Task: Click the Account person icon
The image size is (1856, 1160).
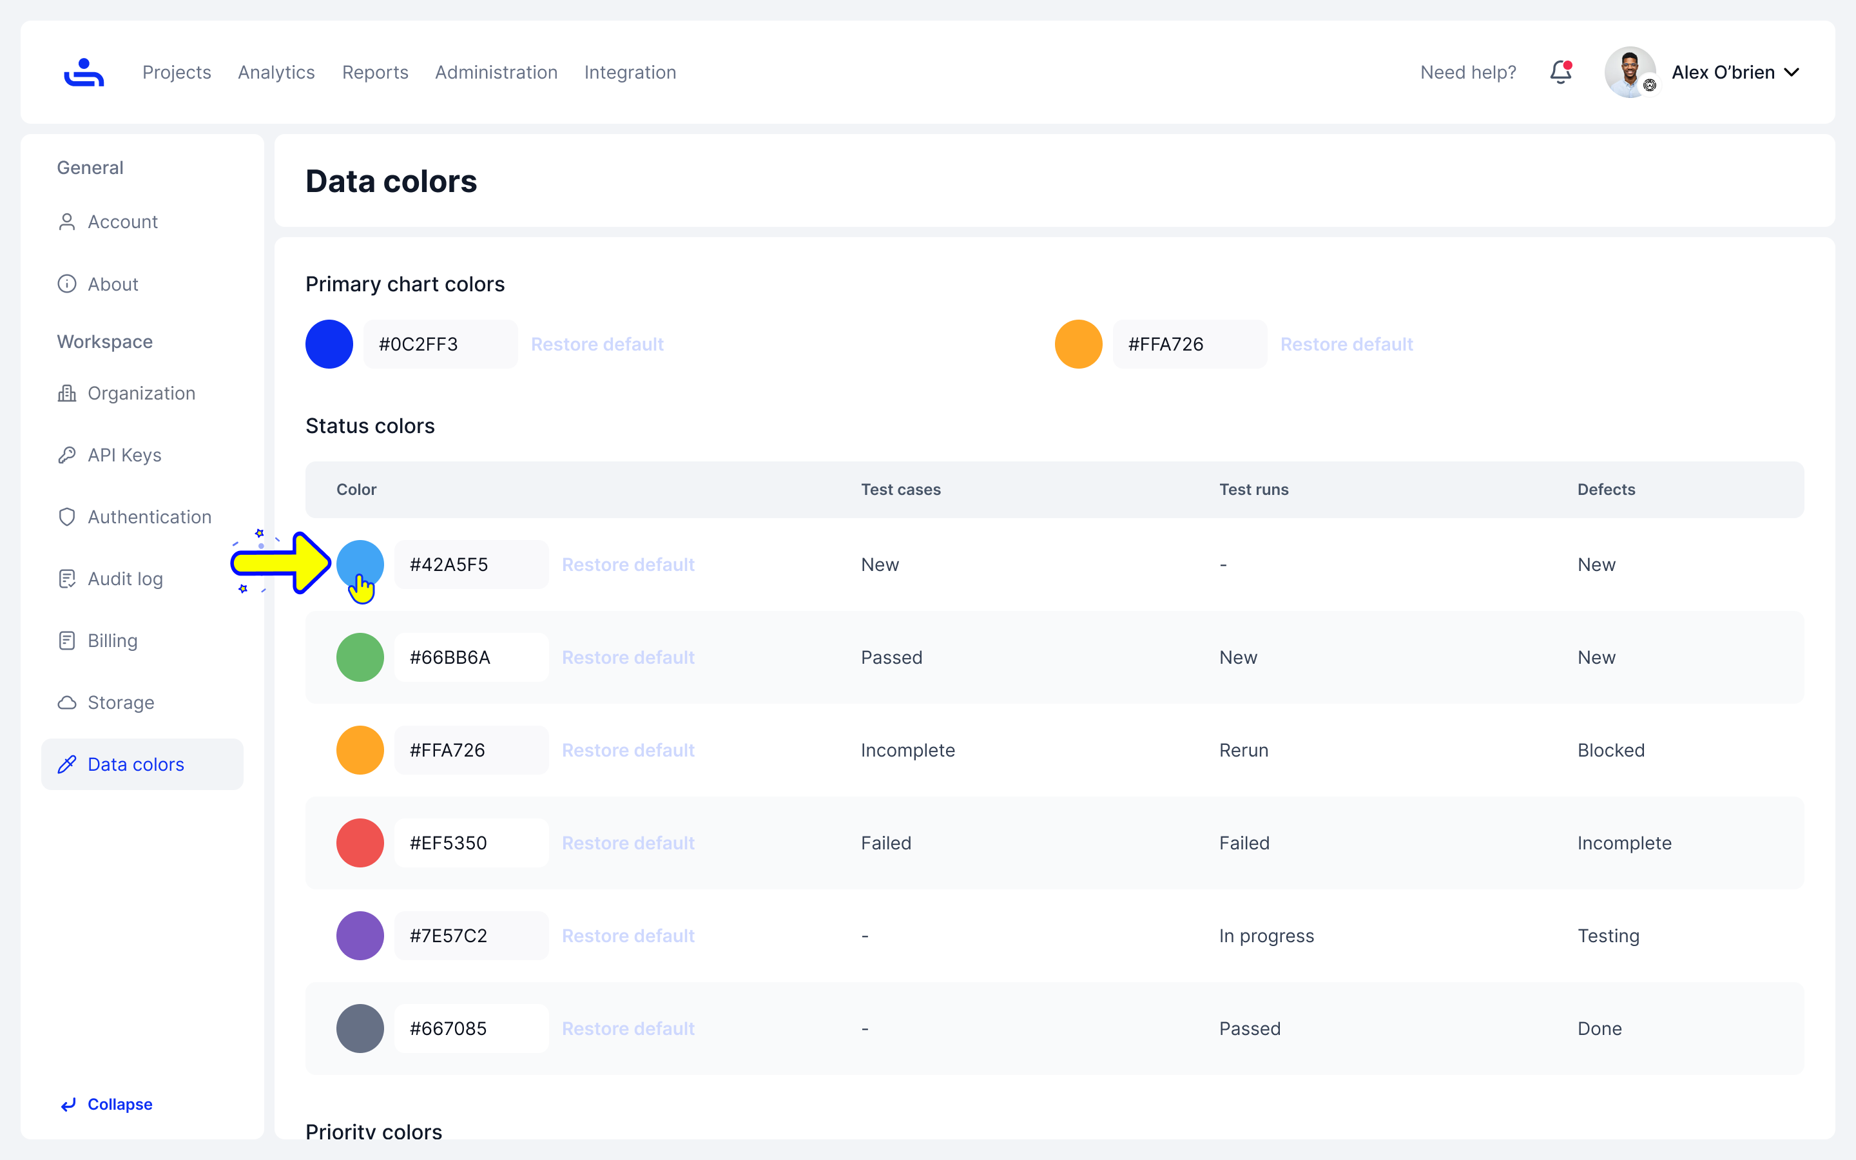Action: tap(67, 222)
